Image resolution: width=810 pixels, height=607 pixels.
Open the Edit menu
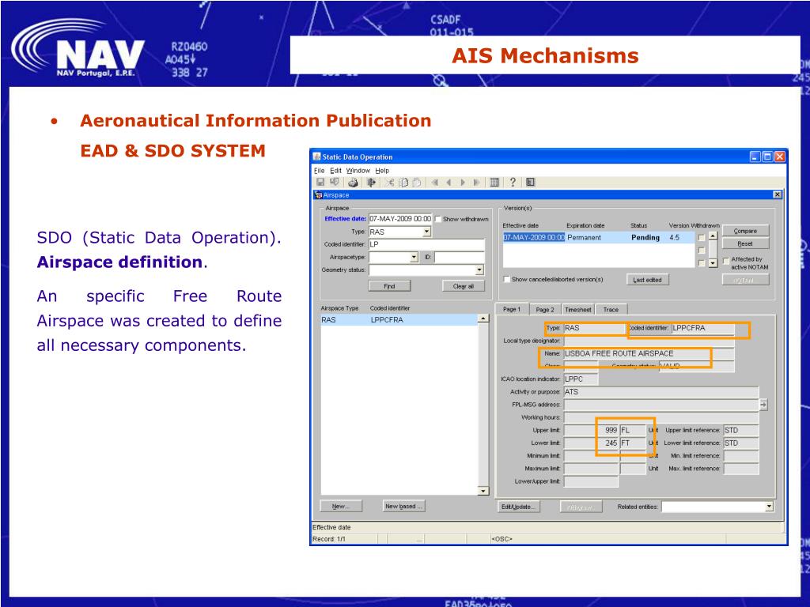coord(335,171)
